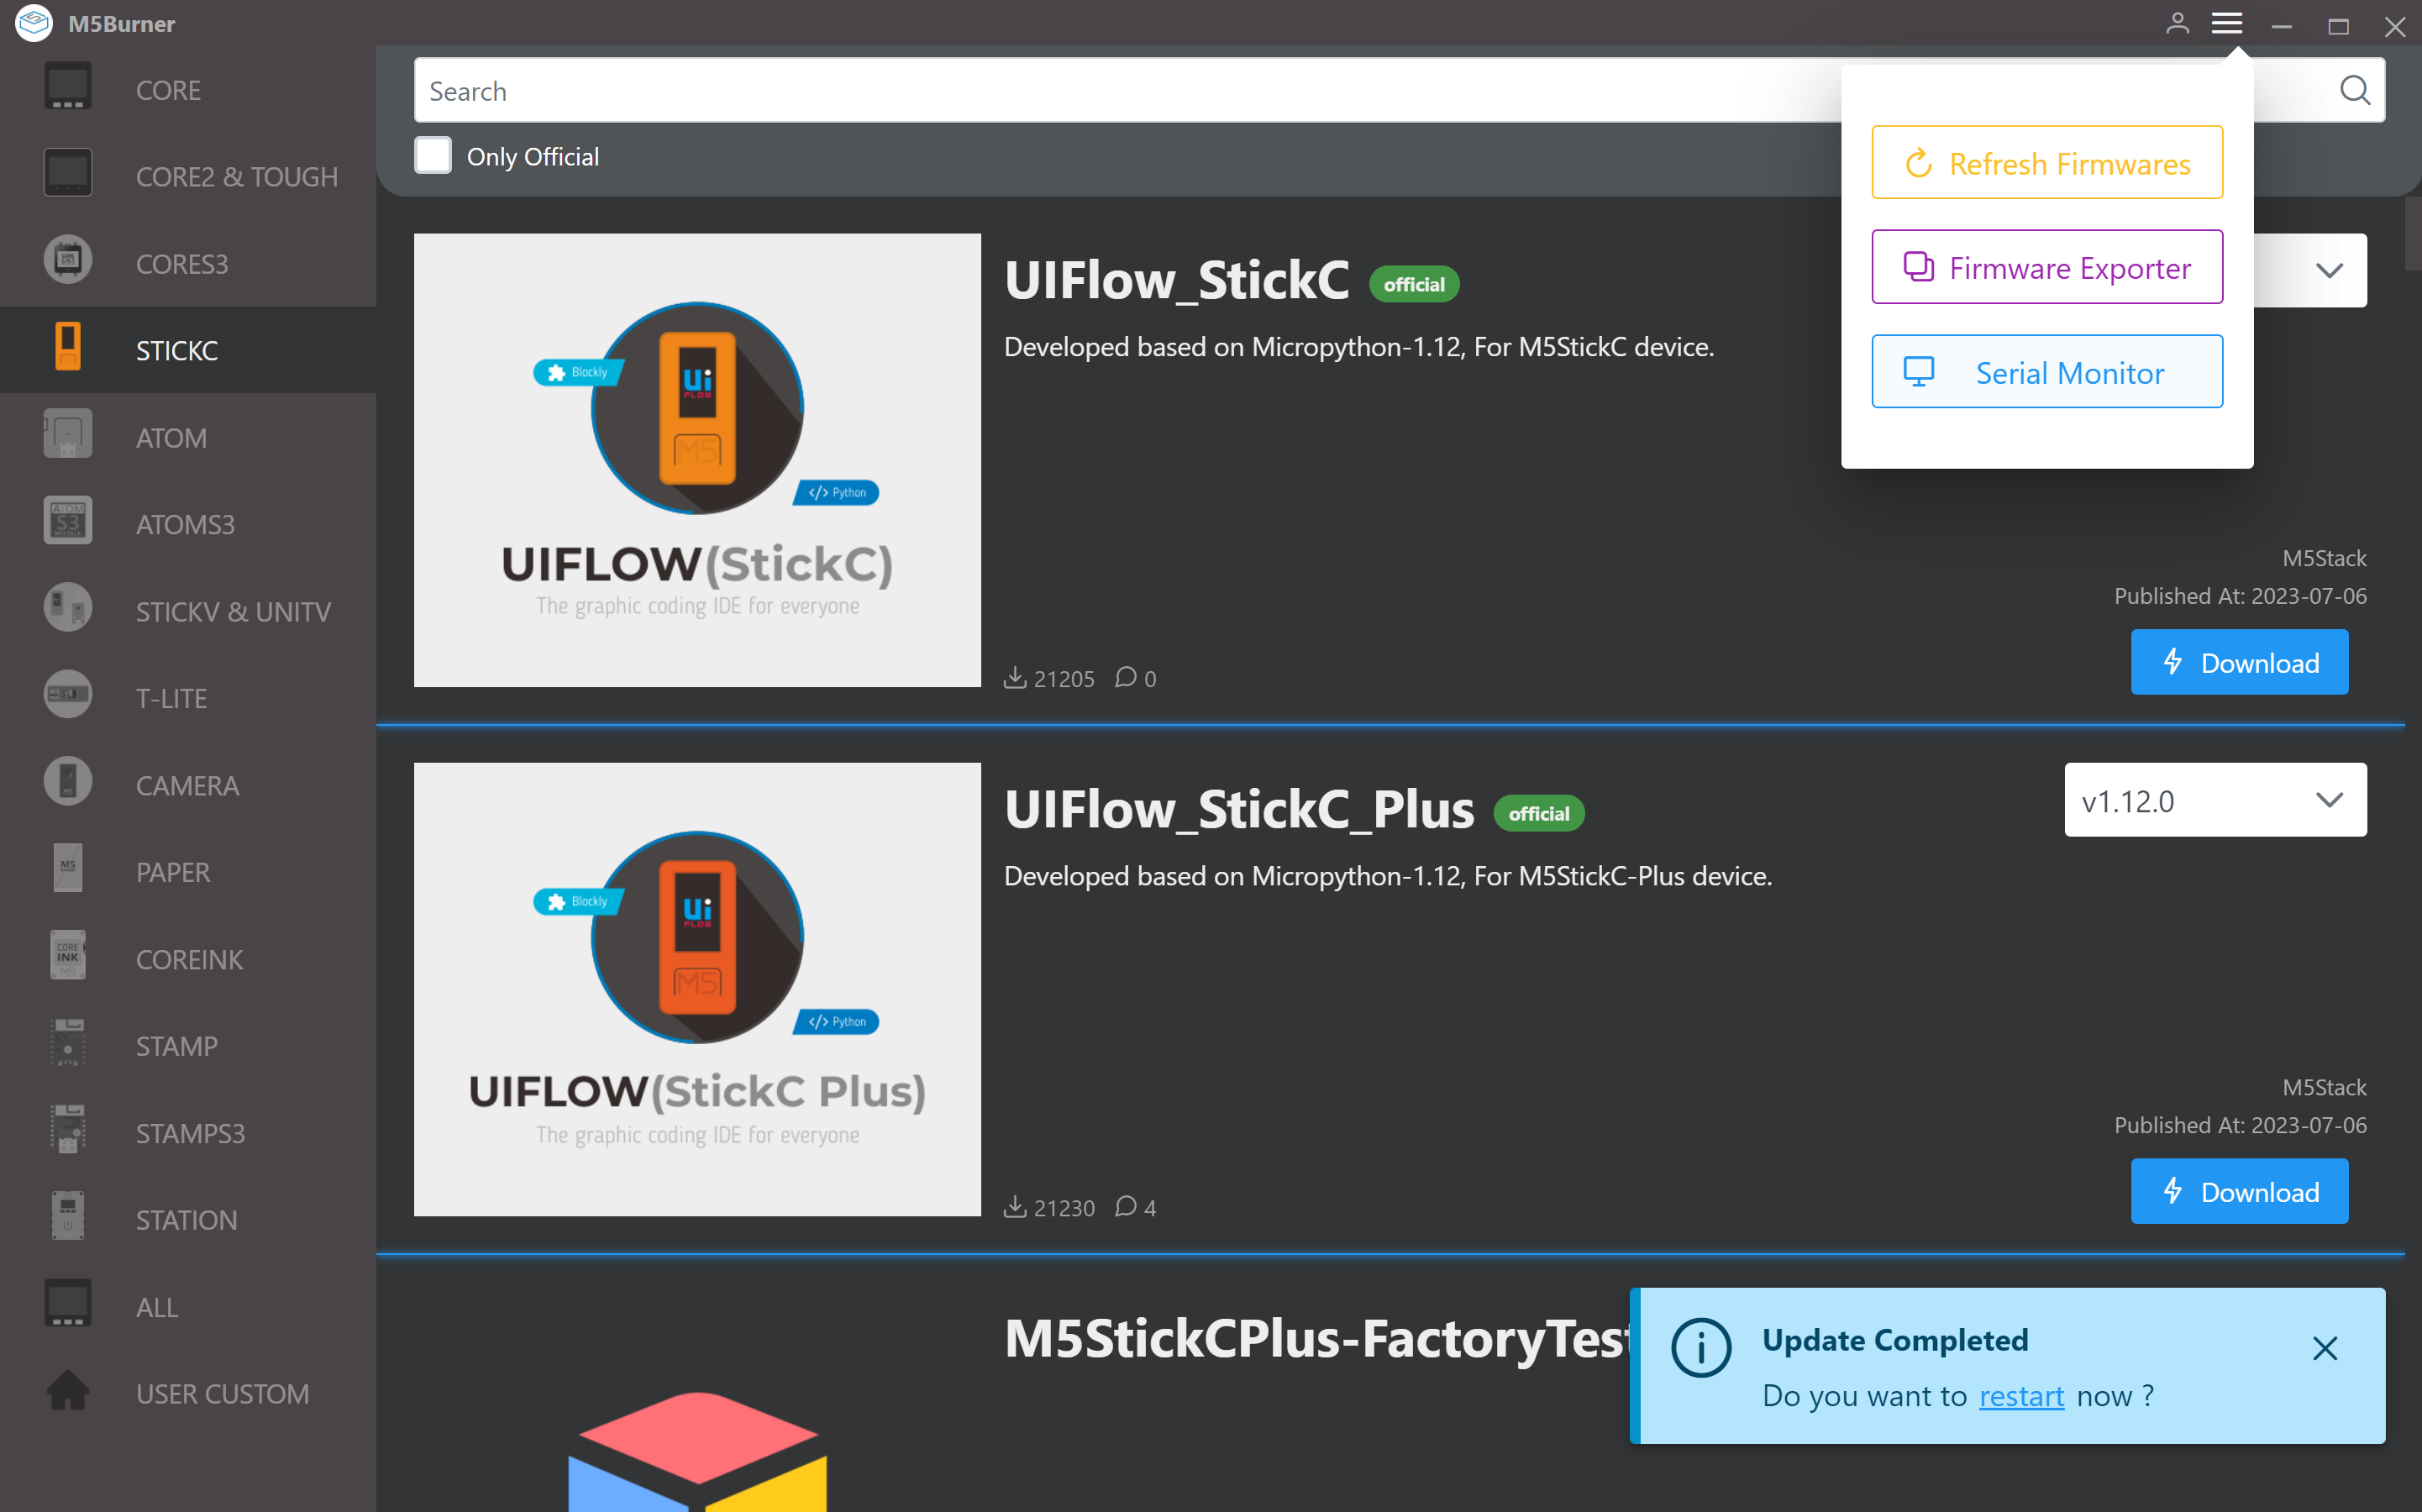Image resolution: width=2422 pixels, height=1512 pixels.
Task: Toggle the hamburger menu icon
Action: click(2227, 24)
